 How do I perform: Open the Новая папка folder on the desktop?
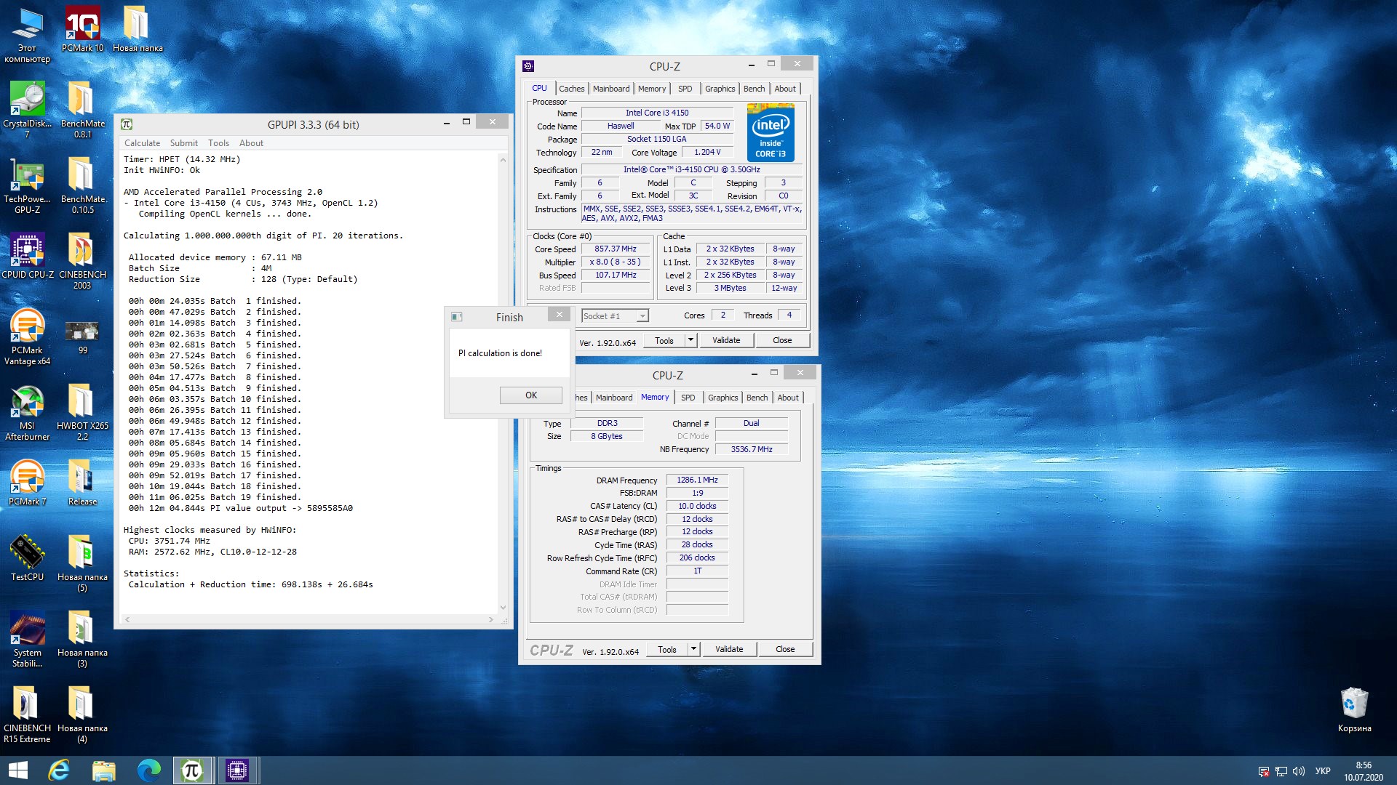point(138,29)
